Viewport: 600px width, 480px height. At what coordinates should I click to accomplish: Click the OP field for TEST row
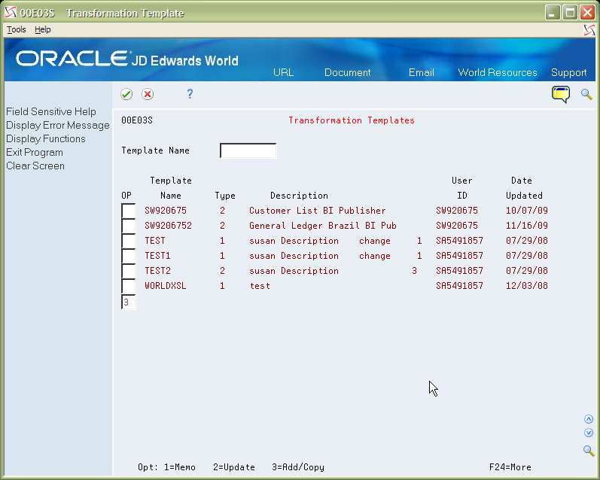pos(129,241)
